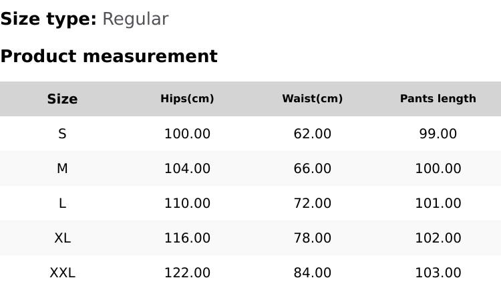Select the XL size row label
The image size is (501, 290).
click(x=62, y=239)
